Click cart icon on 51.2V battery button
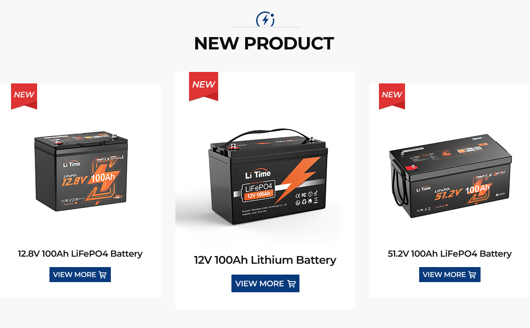 pyautogui.click(x=472, y=275)
